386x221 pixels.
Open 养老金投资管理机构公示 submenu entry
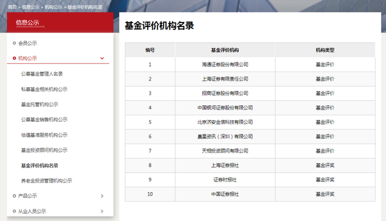click(46, 181)
